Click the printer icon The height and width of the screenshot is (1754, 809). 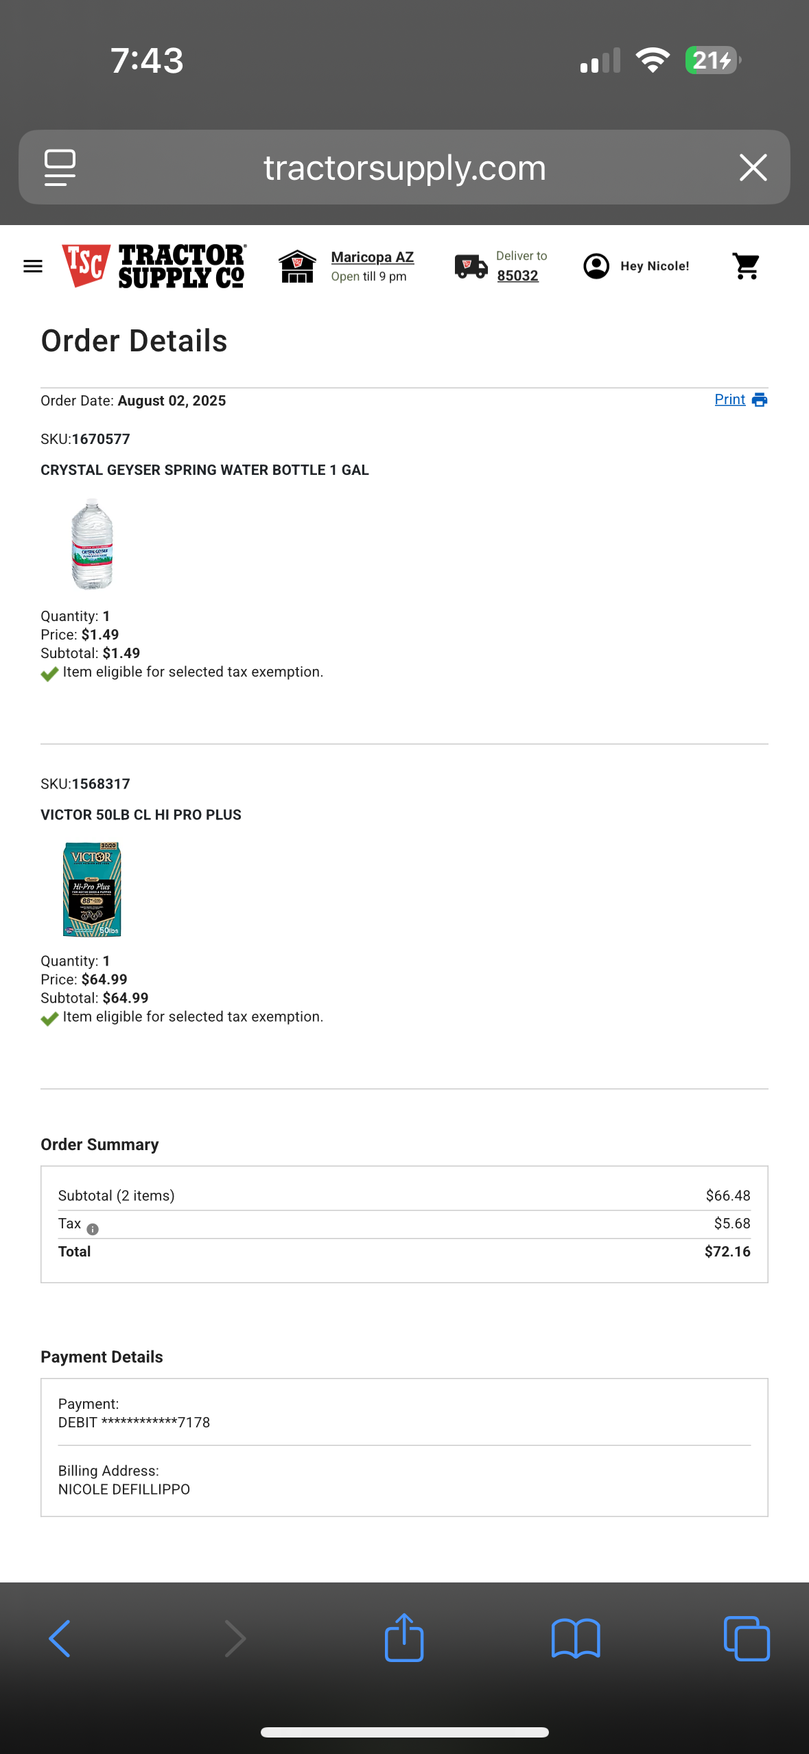coord(760,400)
